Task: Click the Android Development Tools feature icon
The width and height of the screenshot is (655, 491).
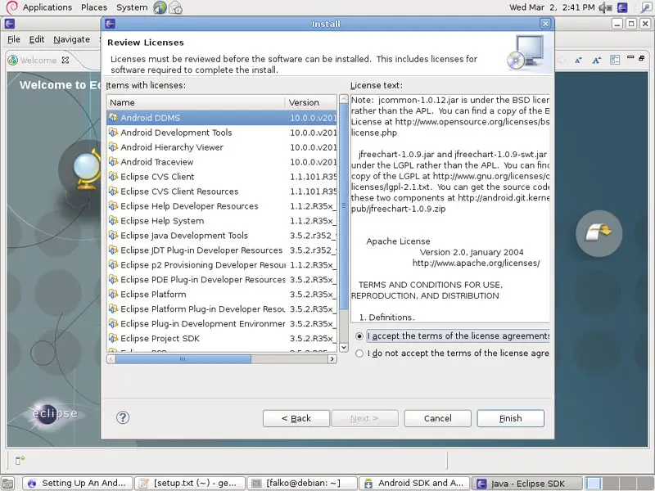Action: [113, 133]
